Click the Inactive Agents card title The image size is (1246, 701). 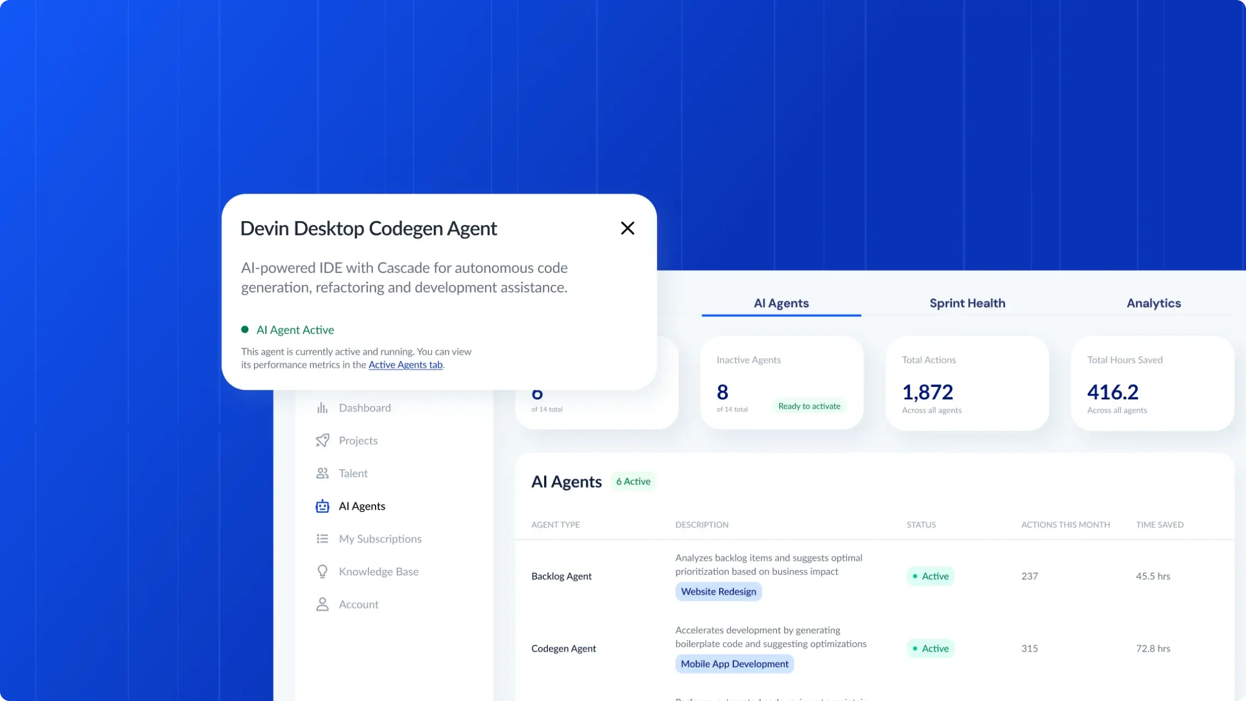pyautogui.click(x=748, y=360)
